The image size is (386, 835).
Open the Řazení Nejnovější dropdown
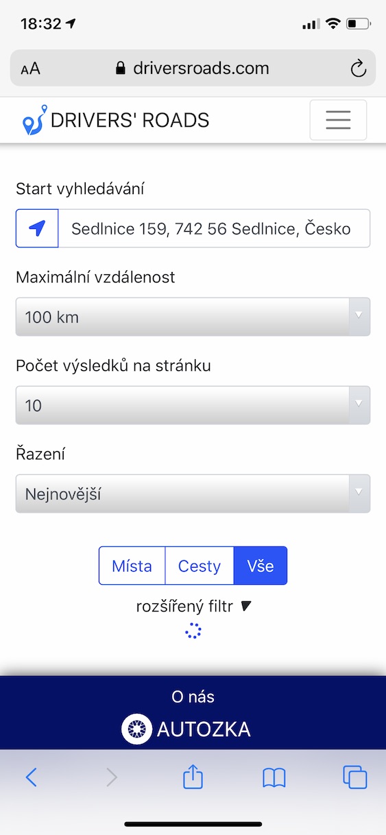(193, 494)
